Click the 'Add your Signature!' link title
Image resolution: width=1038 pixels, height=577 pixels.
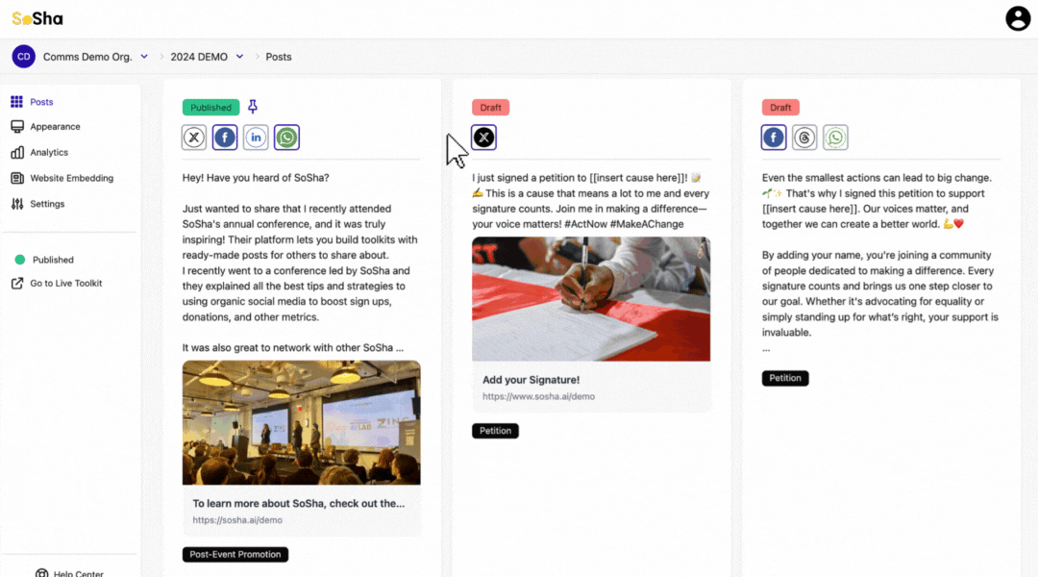tap(531, 380)
